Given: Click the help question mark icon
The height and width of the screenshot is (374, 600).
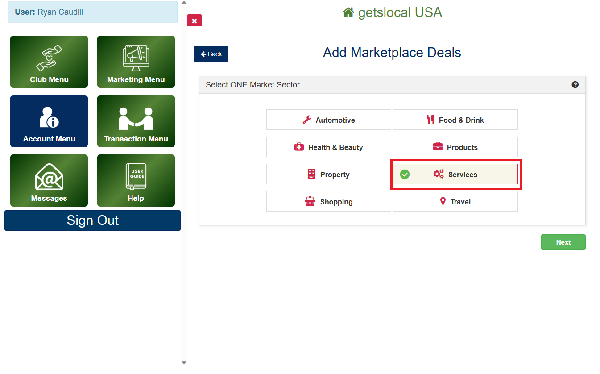Looking at the screenshot, I should tap(575, 84).
